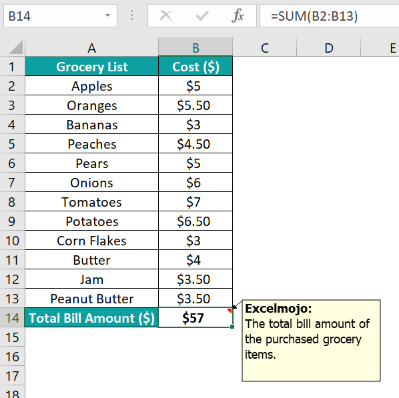
Task: Click the Insert Function fx icon
Action: (238, 16)
